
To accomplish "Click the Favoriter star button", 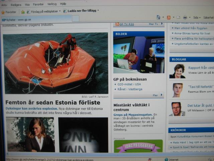I will (9, 12).
